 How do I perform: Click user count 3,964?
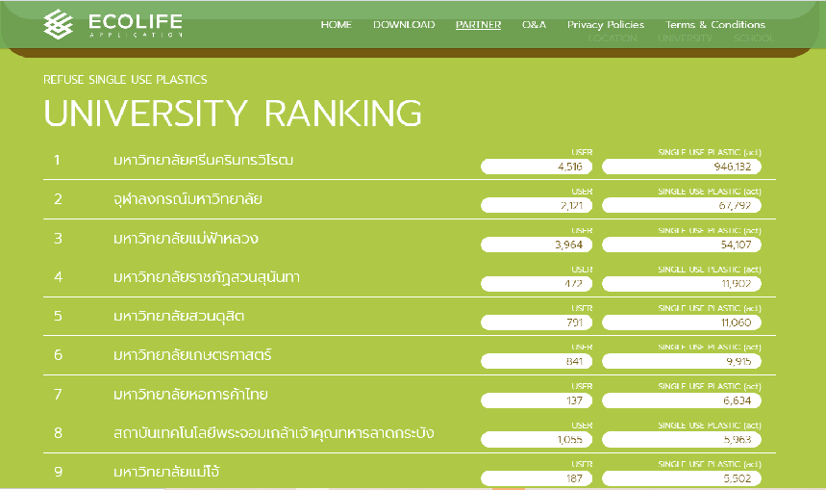[x=537, y=245]
